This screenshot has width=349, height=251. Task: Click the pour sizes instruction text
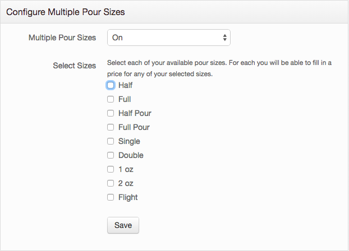219,68
